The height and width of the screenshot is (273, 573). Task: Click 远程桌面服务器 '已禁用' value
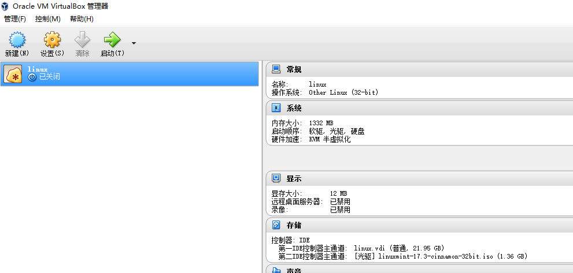coord(340,201)
